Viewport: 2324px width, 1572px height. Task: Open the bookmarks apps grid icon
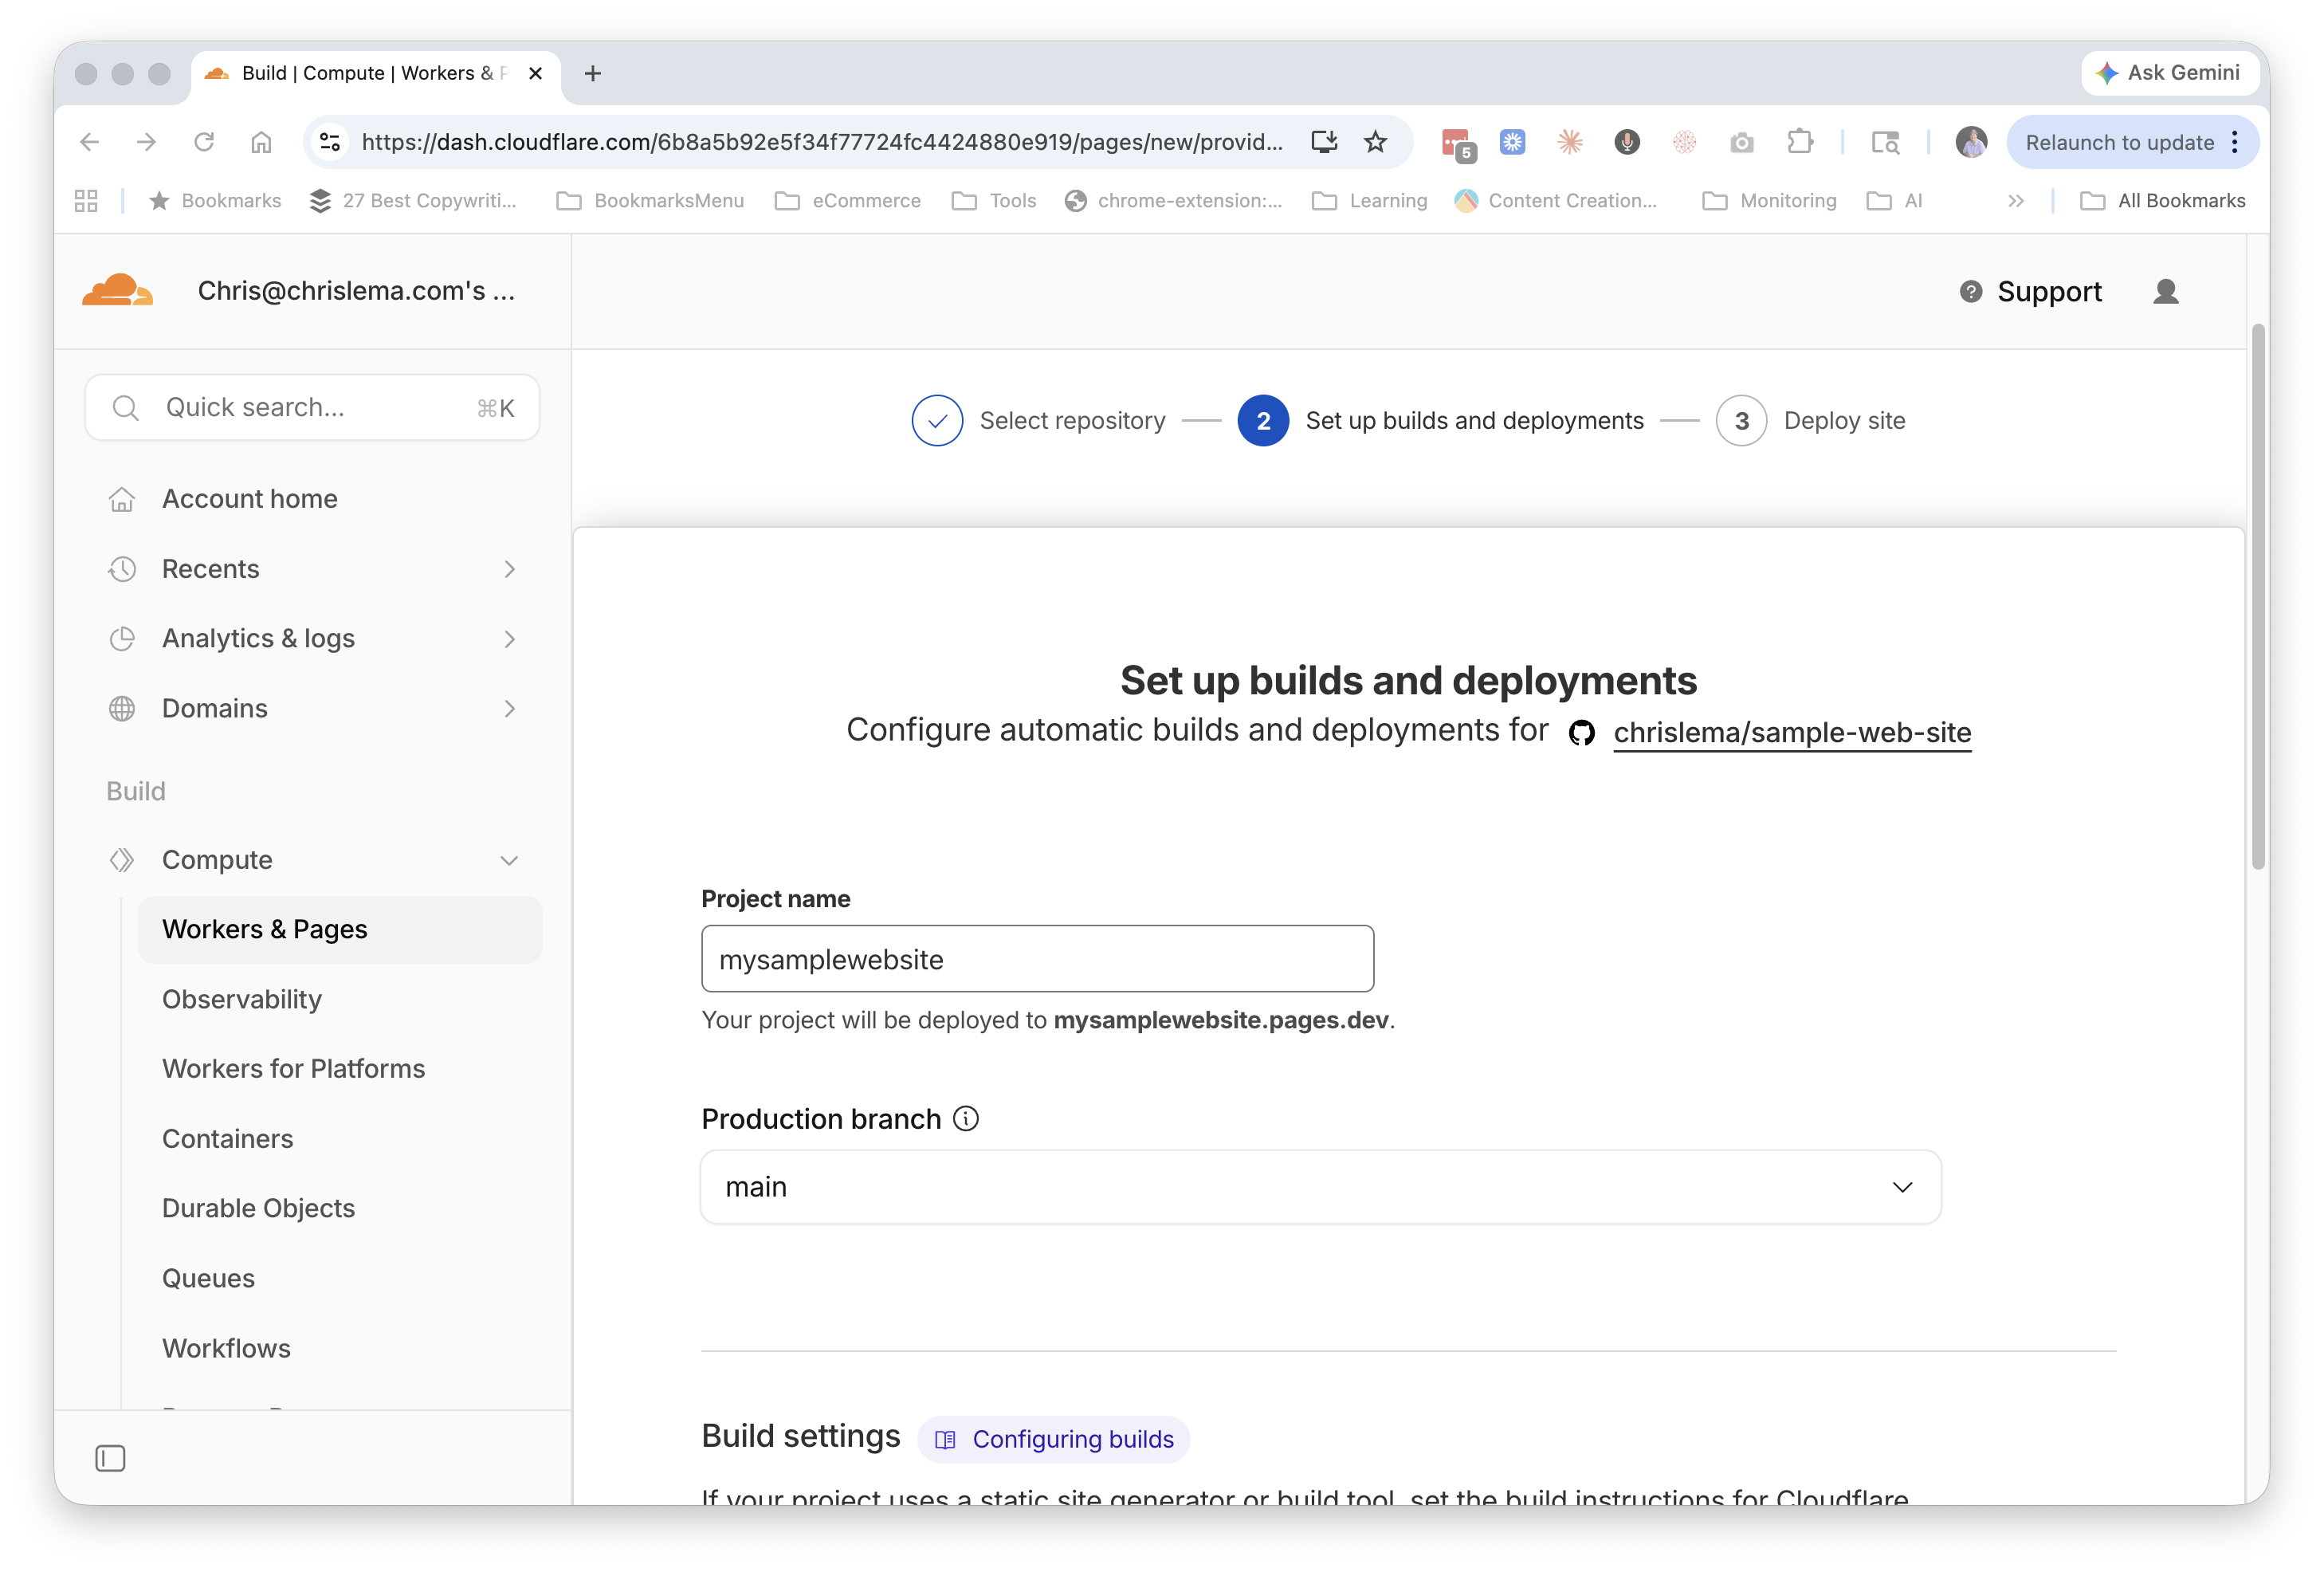(86, 201)
